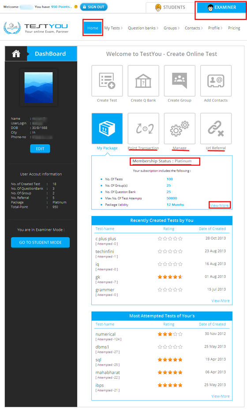Open the grammer test
The height and width of the screenshot is (410, 247).
[105, 290]
